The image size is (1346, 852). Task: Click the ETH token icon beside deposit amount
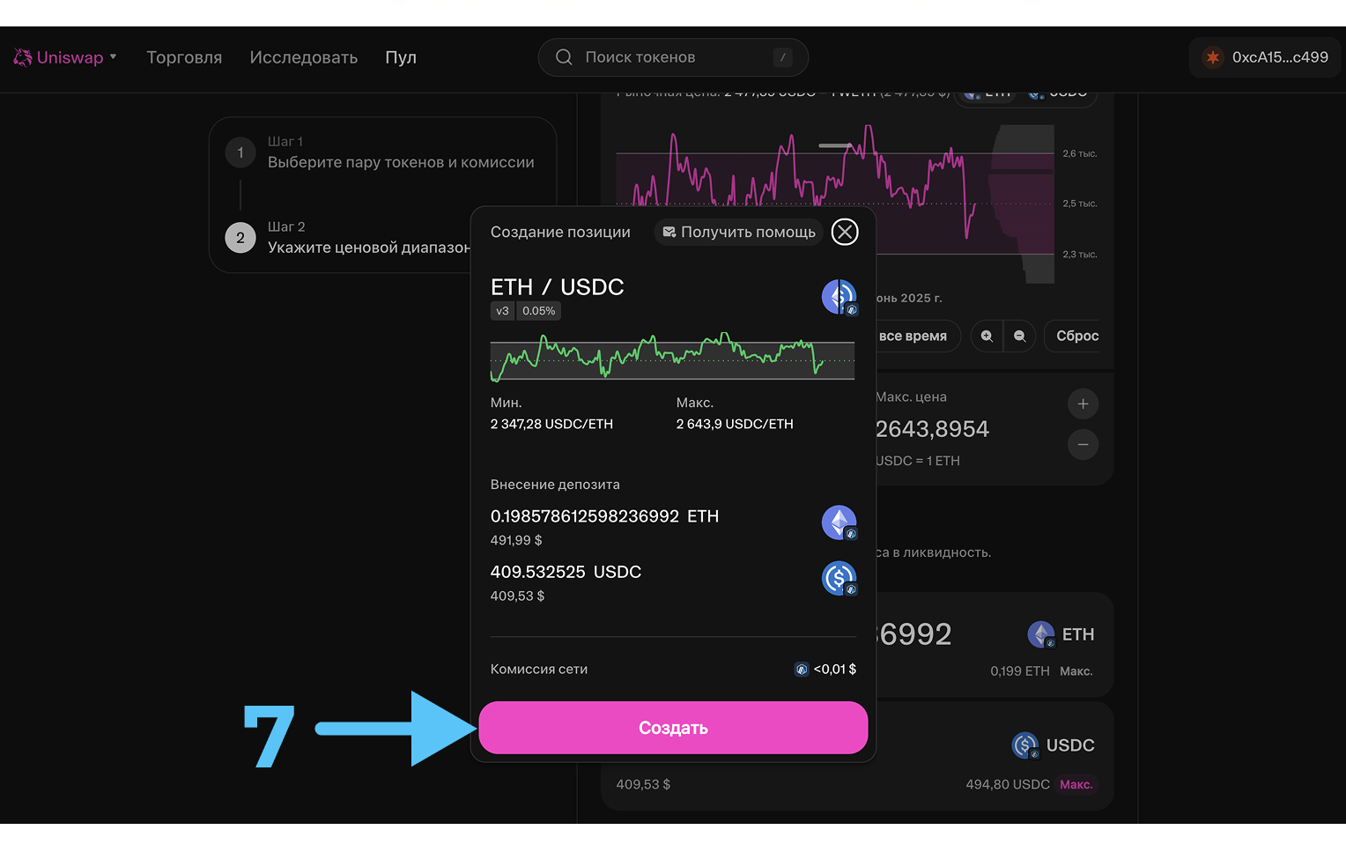pyautogui.click(x=839, y=522)
